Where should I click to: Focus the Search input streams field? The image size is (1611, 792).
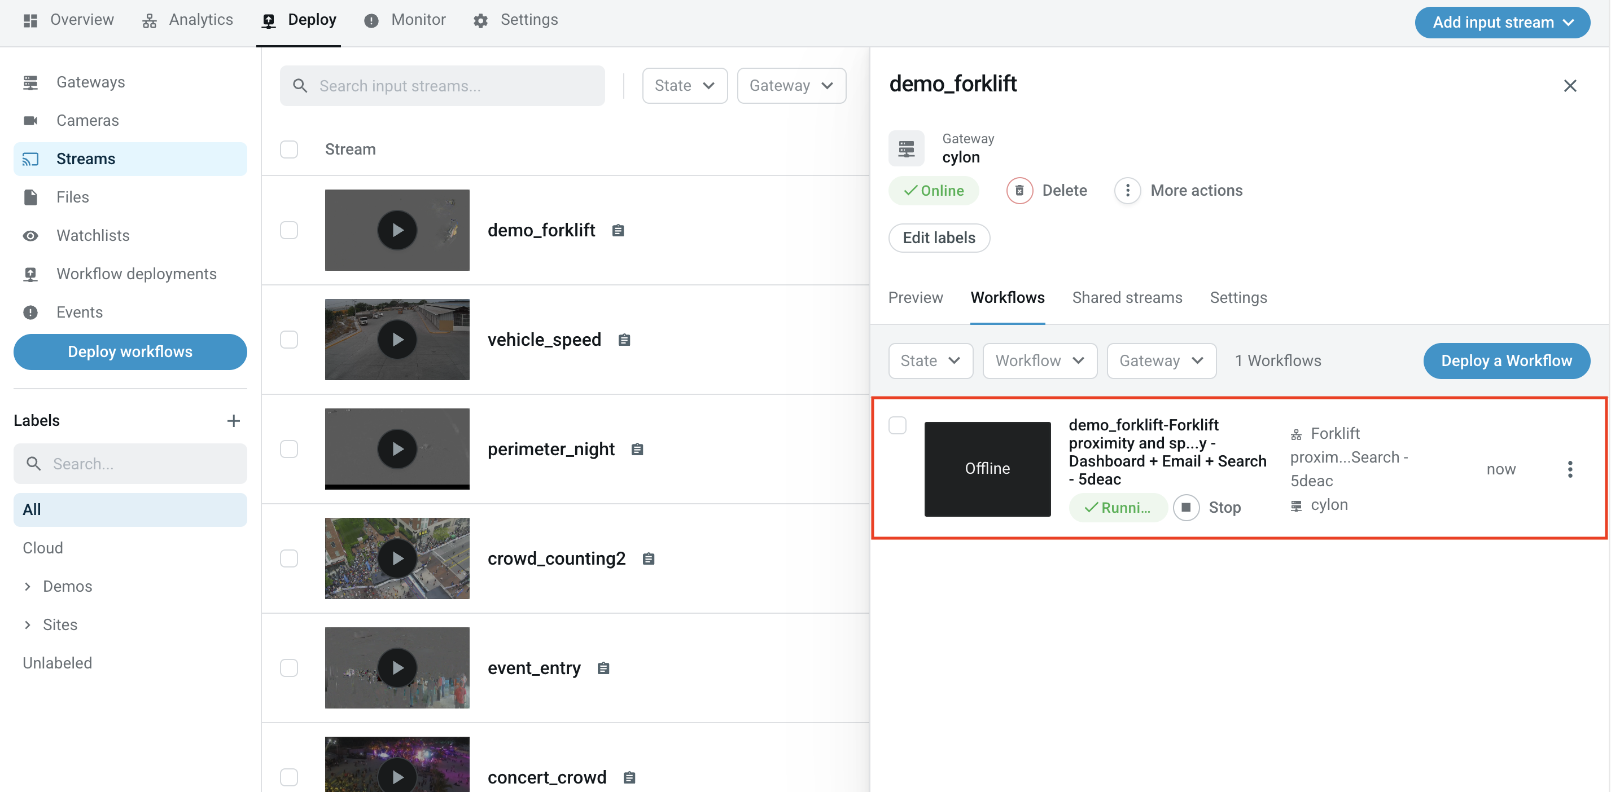click(x=442, y=86)
